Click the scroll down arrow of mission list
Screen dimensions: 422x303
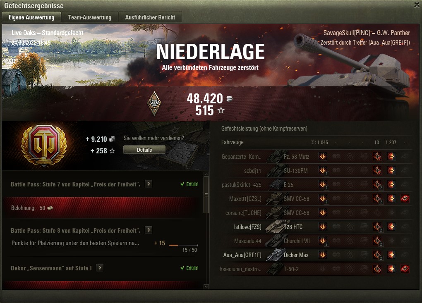pos(206,286)
